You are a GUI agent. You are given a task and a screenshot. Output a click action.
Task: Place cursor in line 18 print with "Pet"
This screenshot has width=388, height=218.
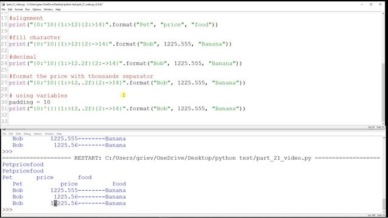tap(113, 24)
